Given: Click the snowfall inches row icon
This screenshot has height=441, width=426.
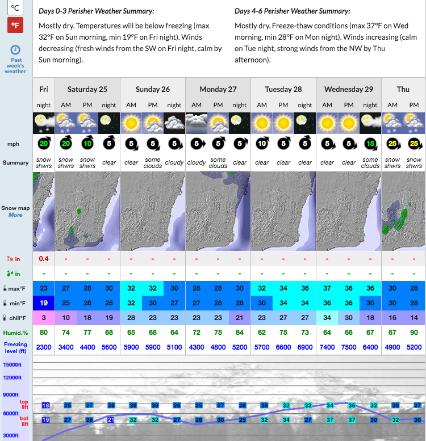Looking at the screenshot, I should pos(10,259).
